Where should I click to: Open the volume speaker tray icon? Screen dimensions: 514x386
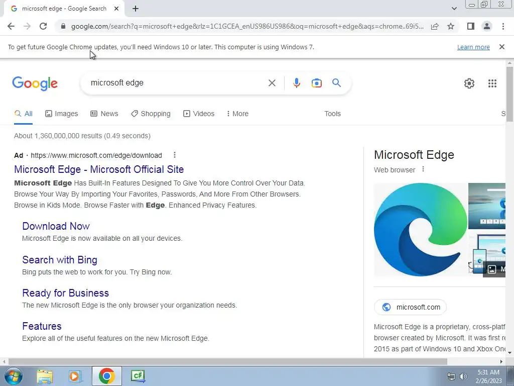(x=463, y=376)
